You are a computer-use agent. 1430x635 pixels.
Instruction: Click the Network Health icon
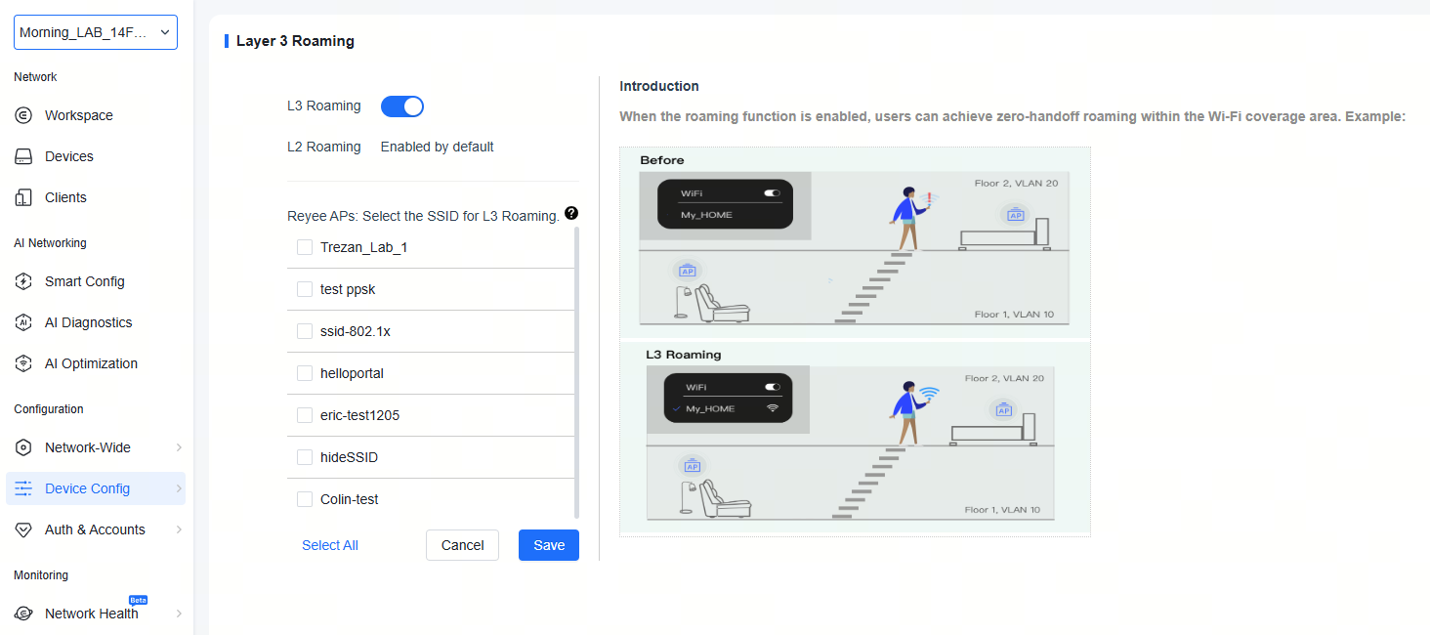(x=24, y=614)
